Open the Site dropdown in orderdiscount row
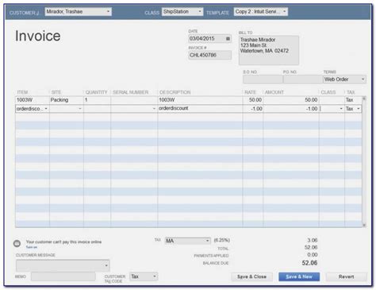The image size is (376, 290). (80, 109)
